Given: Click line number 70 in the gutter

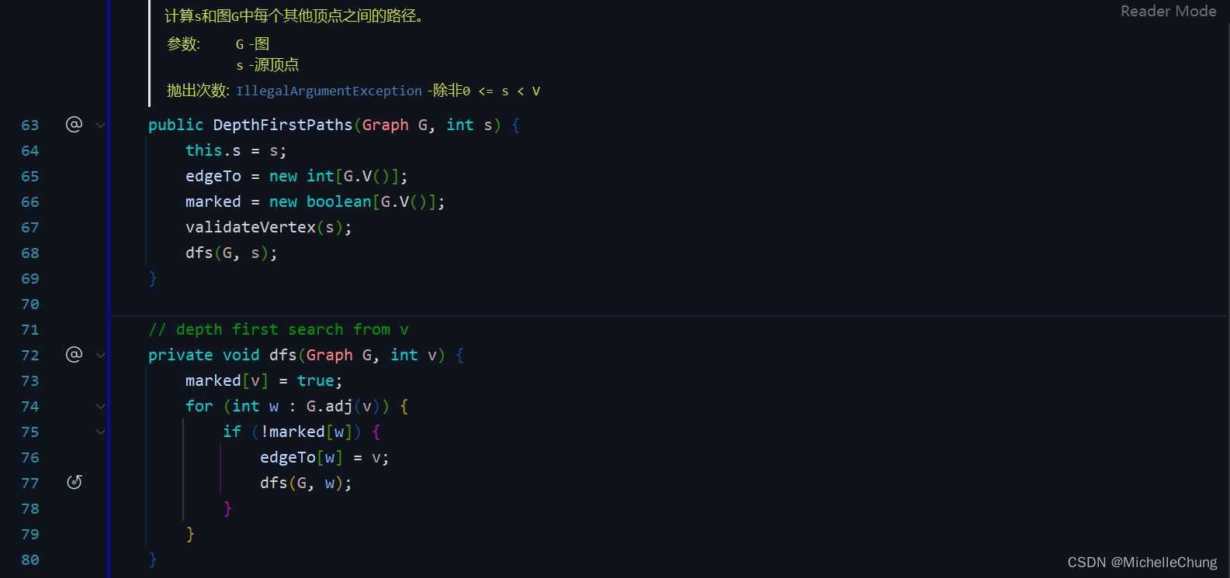Looking at the screenshot, I should click(x=30, y=304).
